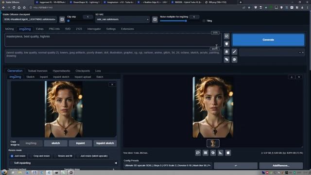This screenshot has height=175, width=311.
Task: Switch to the Lora tab
Action: (x=98, y=71)
